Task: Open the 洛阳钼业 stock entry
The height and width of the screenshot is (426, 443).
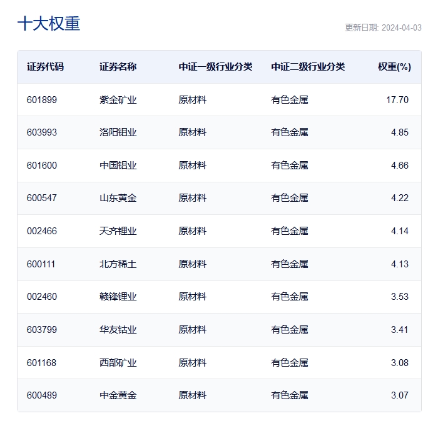Action: (x=118, y=132)
